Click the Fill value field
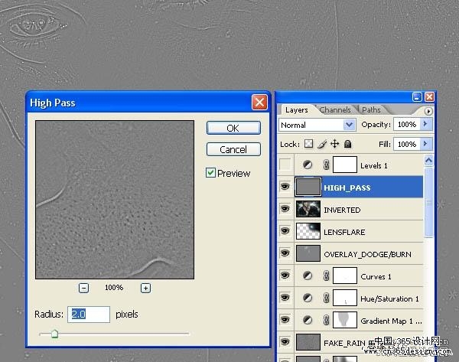The image size is (459, 362). pos(407,144)
